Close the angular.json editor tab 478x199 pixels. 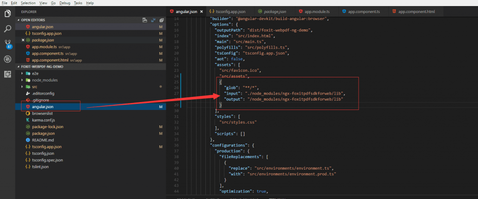click(201, 12)
